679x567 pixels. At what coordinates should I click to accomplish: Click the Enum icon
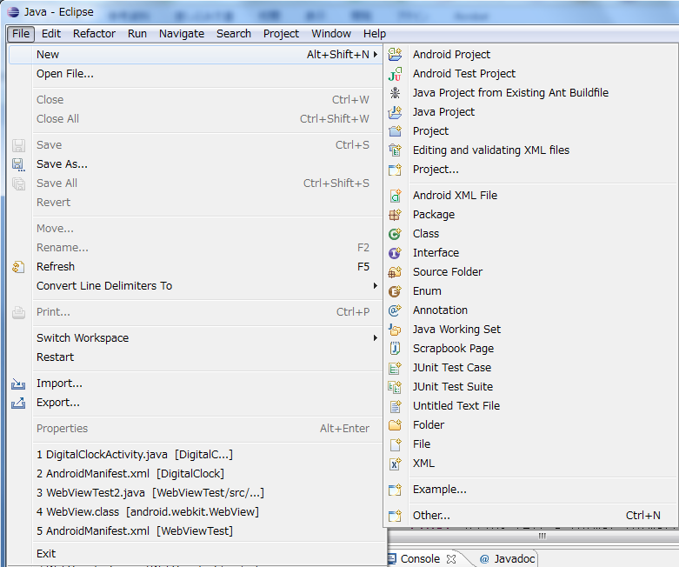point(395,291)
